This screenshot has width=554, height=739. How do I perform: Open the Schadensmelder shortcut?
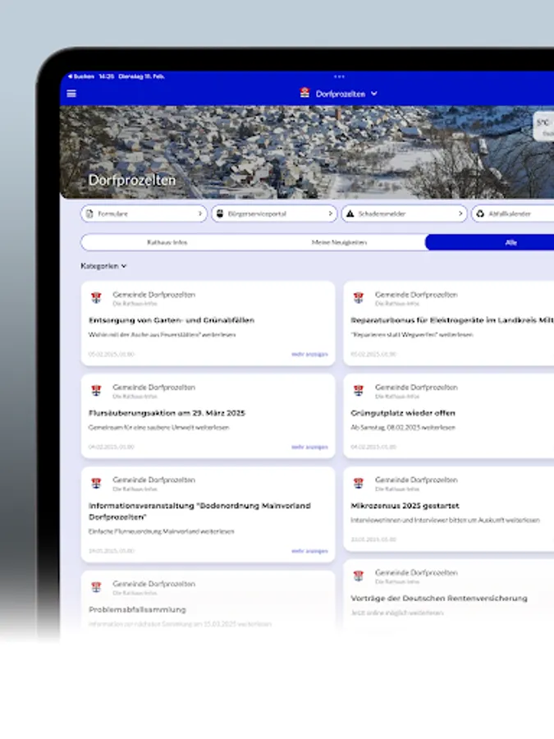tap(404, 213)
